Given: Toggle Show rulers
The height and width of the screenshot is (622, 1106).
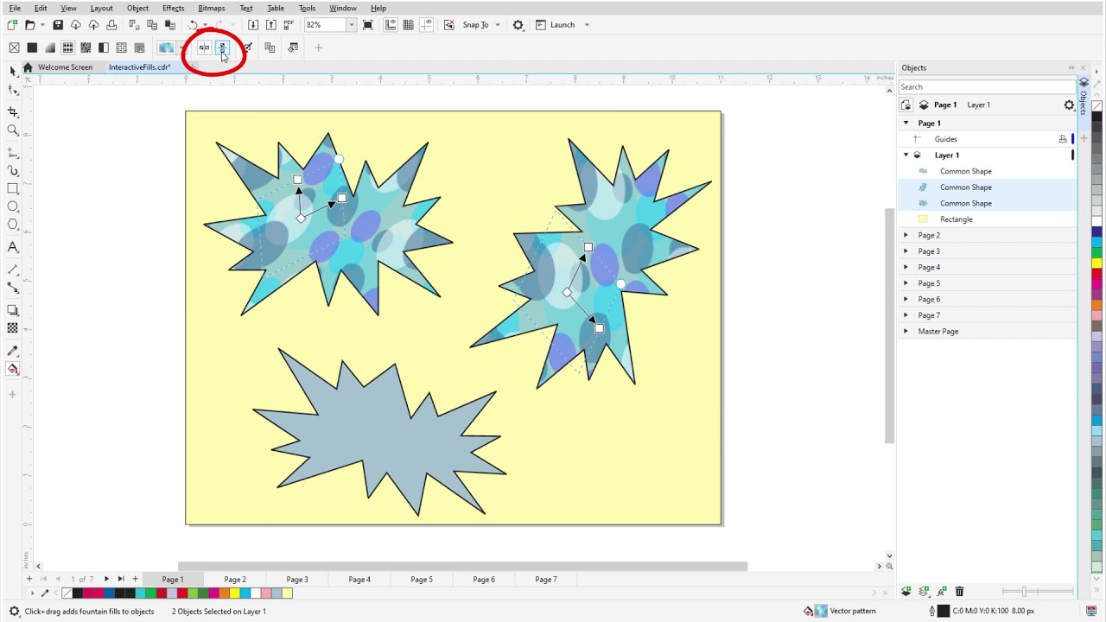Looking at the screenshot, I should tap(390, 25).
